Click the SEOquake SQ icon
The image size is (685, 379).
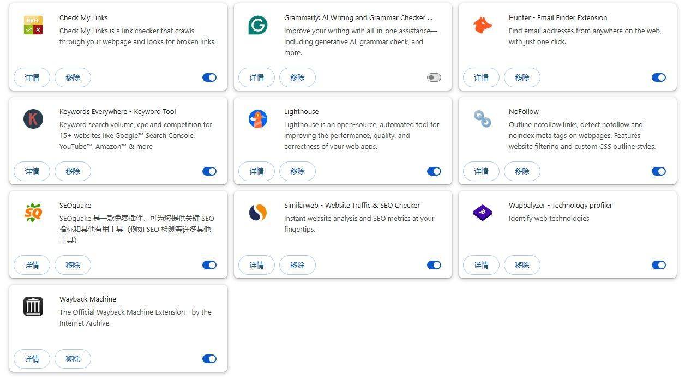point(33,213)
